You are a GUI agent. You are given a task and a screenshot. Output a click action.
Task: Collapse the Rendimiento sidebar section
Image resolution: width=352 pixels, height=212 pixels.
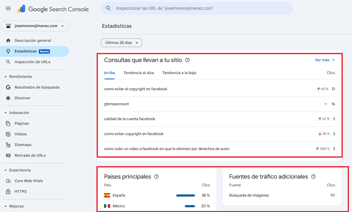click(x=6, y=76)
